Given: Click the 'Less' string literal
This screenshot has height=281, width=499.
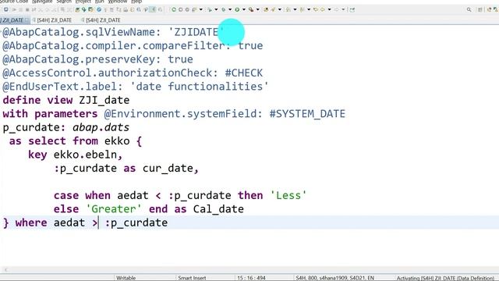Looking at the screenshot, I should click(x=288, y=195).
